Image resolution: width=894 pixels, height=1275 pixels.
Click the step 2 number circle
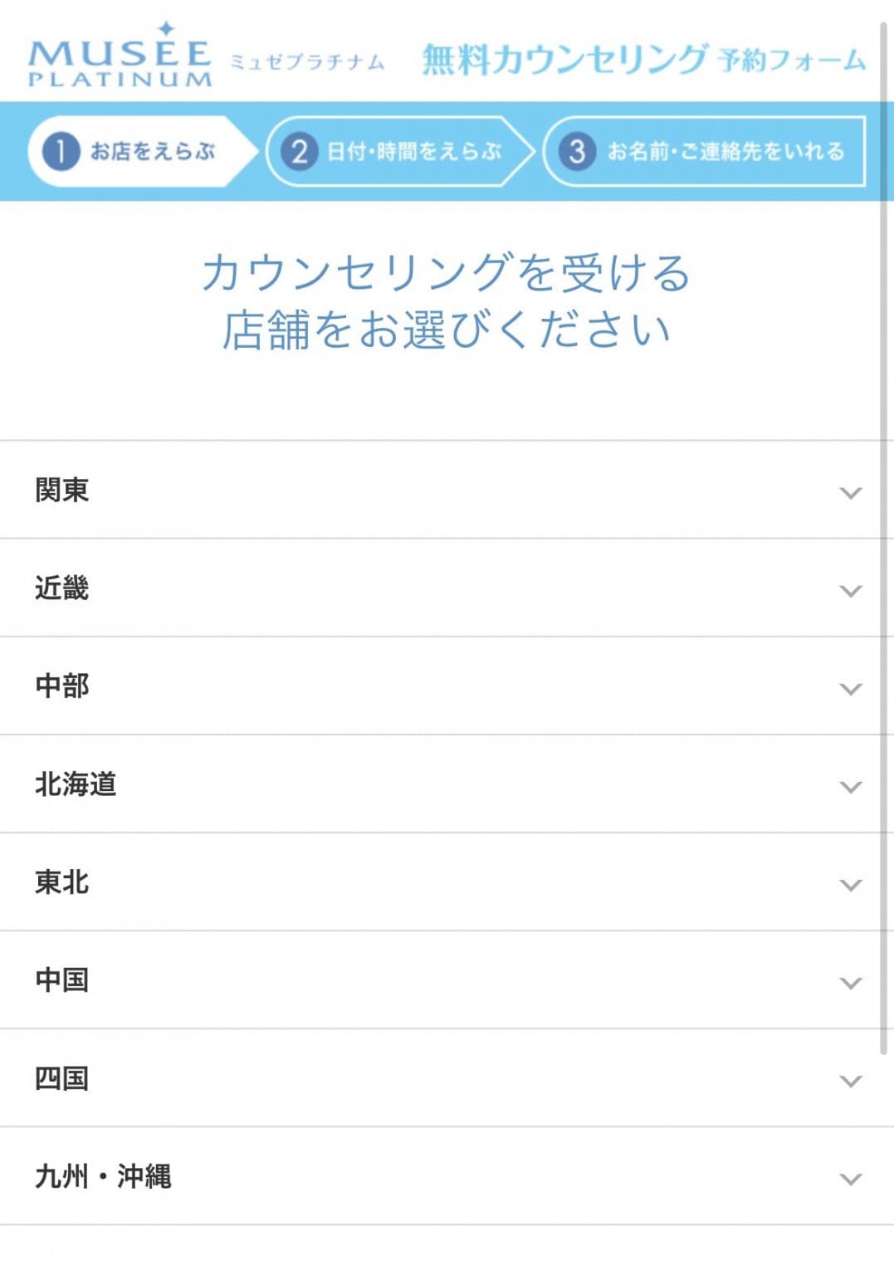click(x=299, y=151)
